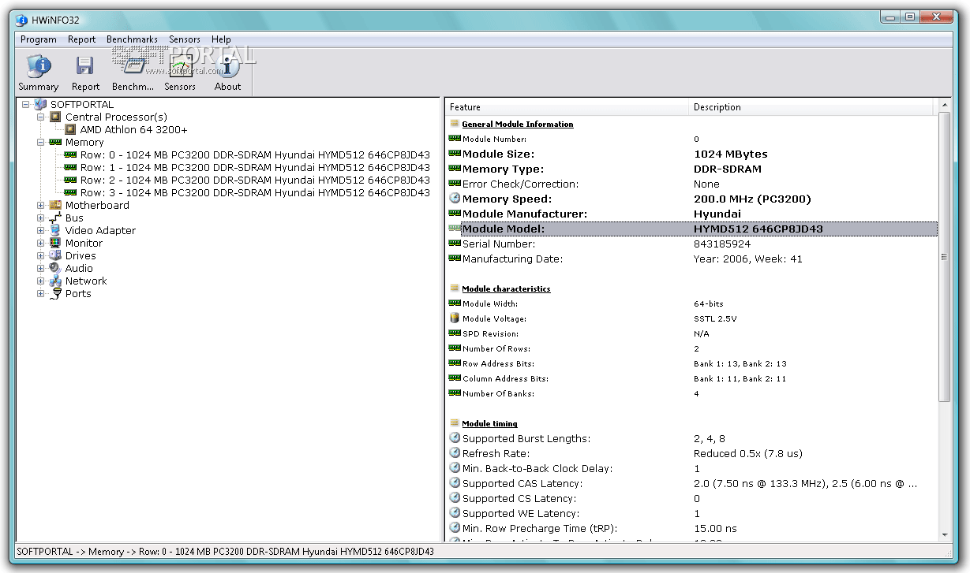Viewport: 970px width, 573px height.
Task: Select the AMD Athlon 64 3200+ processor
Action: click(133, 130)
